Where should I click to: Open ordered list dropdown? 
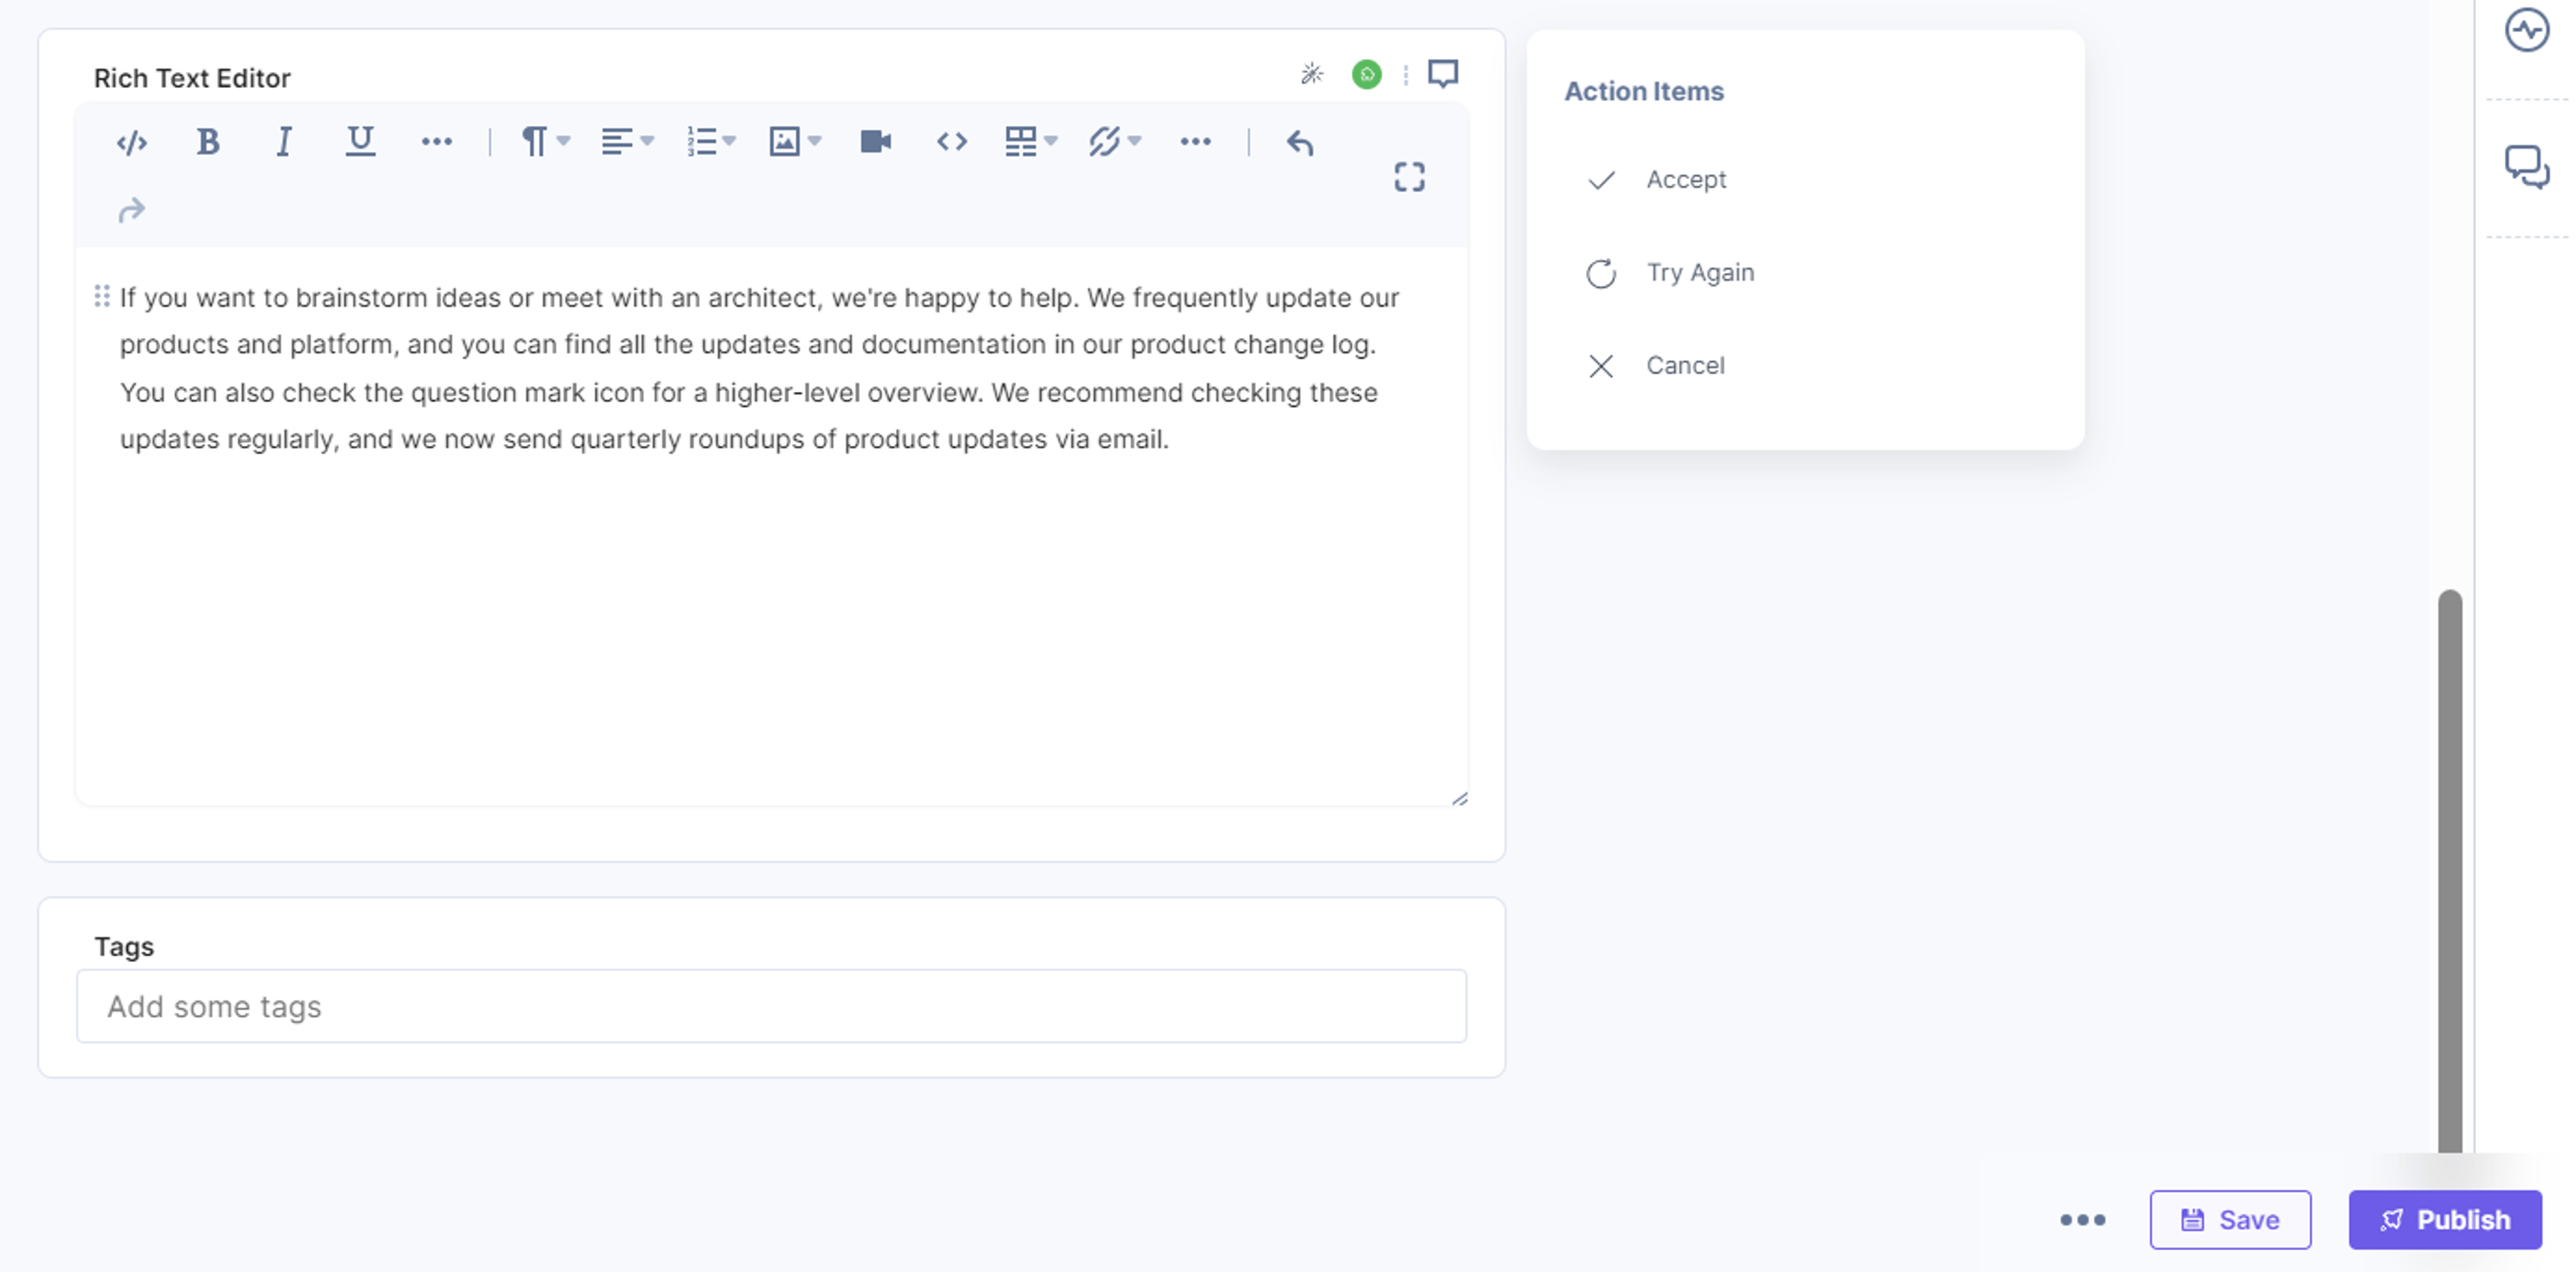(x=711, y=142)
